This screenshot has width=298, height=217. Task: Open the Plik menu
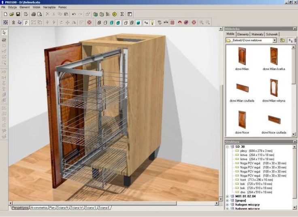click(3, 7)
